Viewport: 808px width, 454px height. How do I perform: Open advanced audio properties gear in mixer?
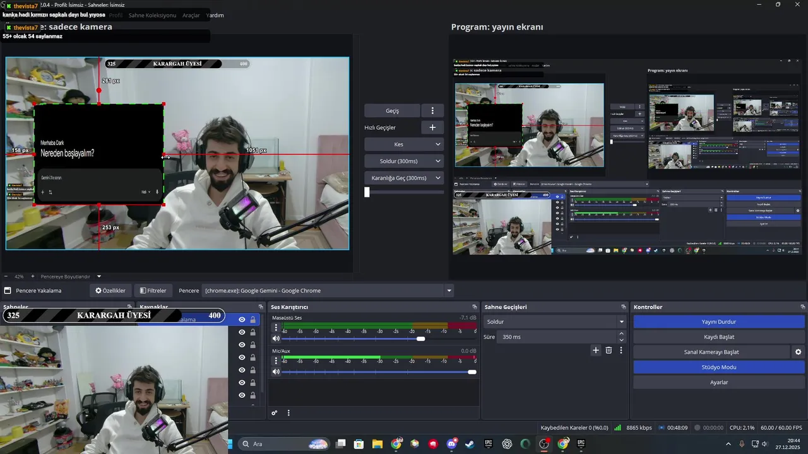click(275, 413)
